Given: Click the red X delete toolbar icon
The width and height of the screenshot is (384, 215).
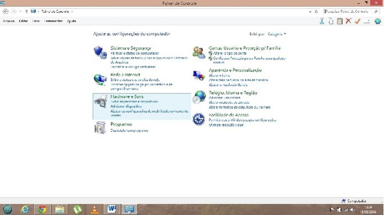Looking at the screenshot, I should click(348, 21).
